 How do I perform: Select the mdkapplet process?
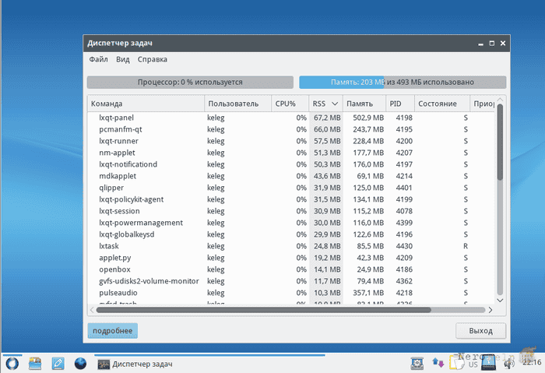coord(290,176)
